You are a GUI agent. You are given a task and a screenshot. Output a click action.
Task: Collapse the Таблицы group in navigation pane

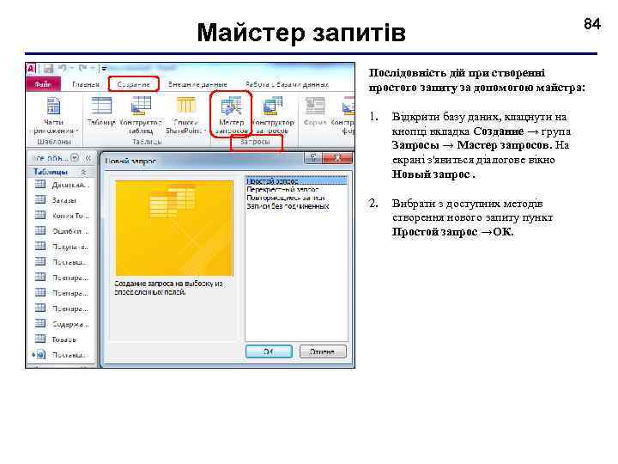tap(83, 172)
